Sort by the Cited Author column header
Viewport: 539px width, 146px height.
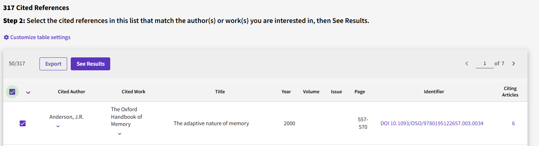[x=71, y=91]
